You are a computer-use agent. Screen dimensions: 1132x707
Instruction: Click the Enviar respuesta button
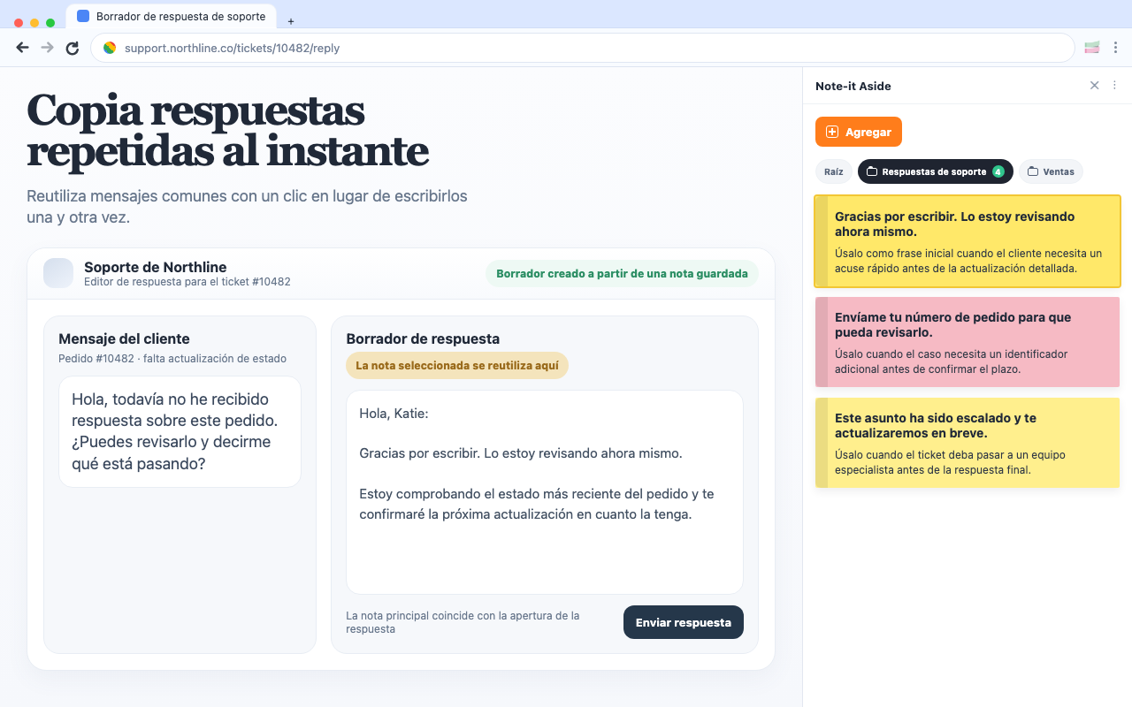point(683,622)
